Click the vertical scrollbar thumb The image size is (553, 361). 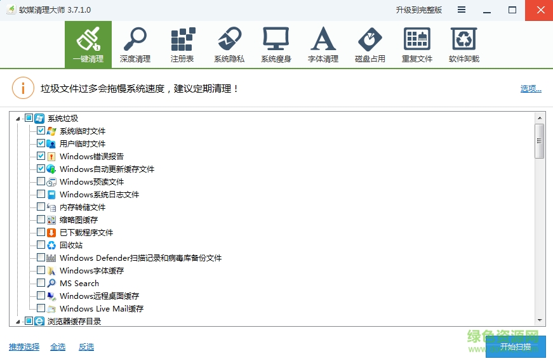(x=540, y=141)
